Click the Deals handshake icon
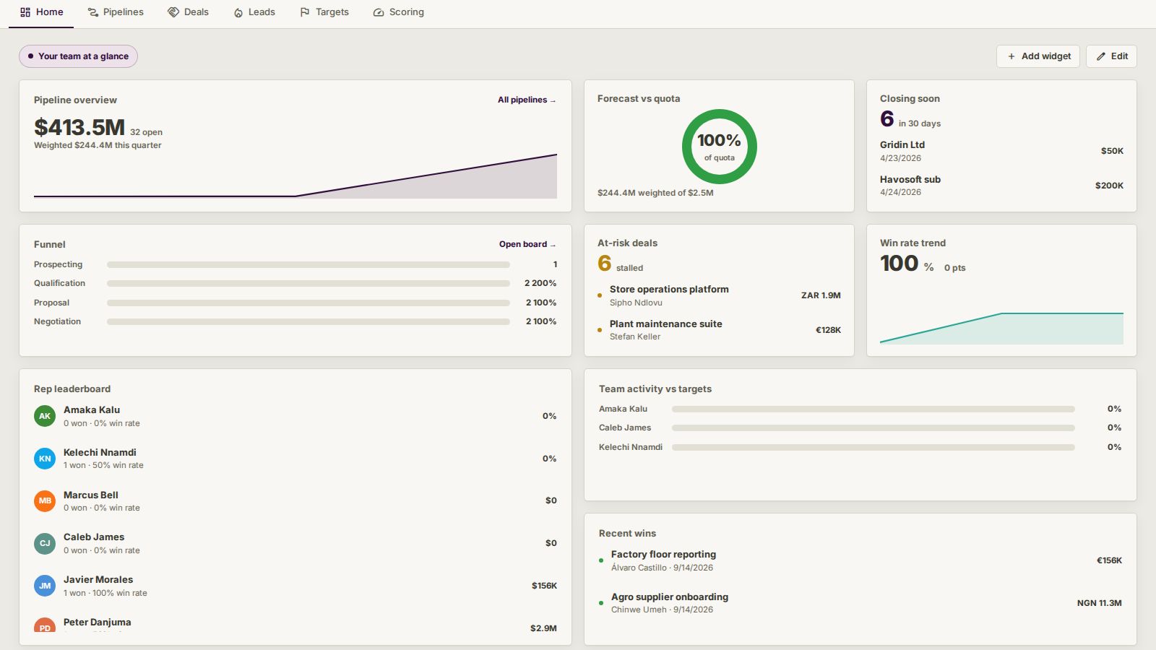This screenshot has height=650, width=1156. pyautogui.click(x=173, y=12)
